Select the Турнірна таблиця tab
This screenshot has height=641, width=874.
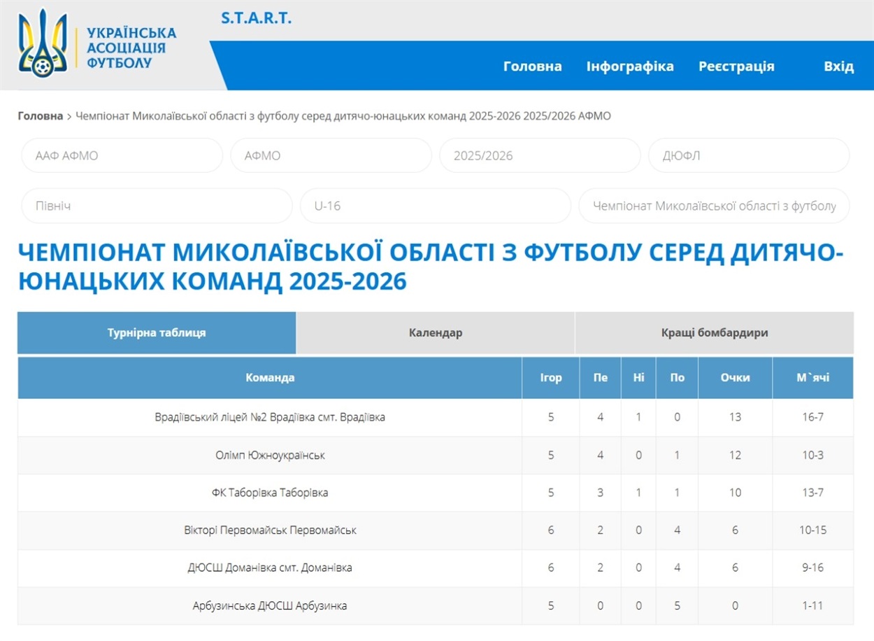157,332
